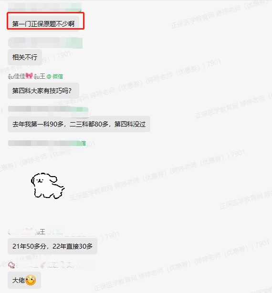
Task: Click blurred sender name above 相关不行
Action: (x=45, y=43)
